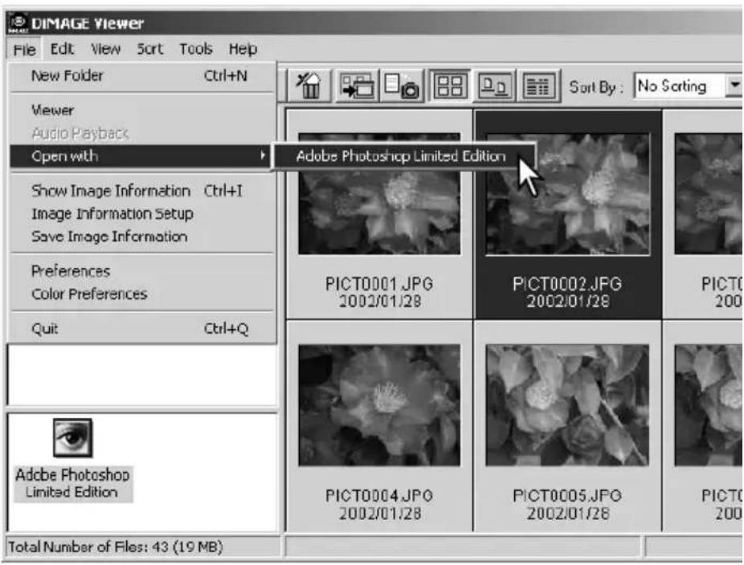Open the Sort menu
This screenshot has height=565, width=744.
pos(149,49)
